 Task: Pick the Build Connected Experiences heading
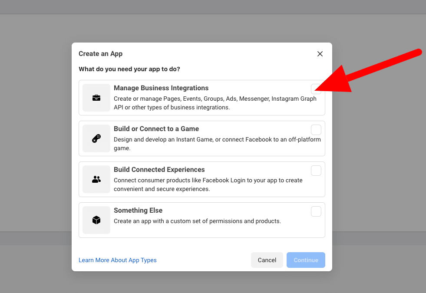click(159, 170)
